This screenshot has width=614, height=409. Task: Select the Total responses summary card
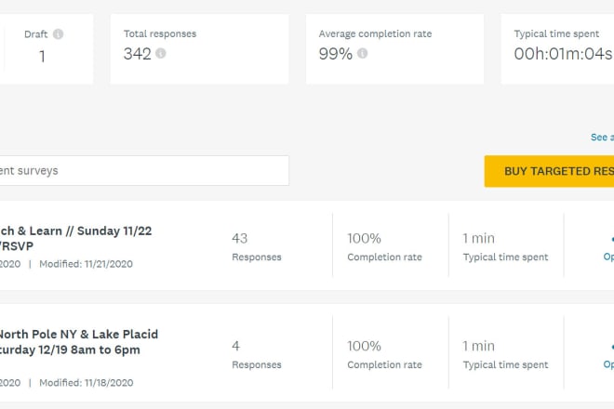[x=200, y=48]
